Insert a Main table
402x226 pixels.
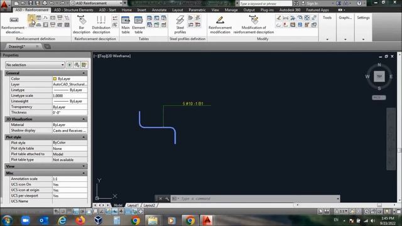126,24
